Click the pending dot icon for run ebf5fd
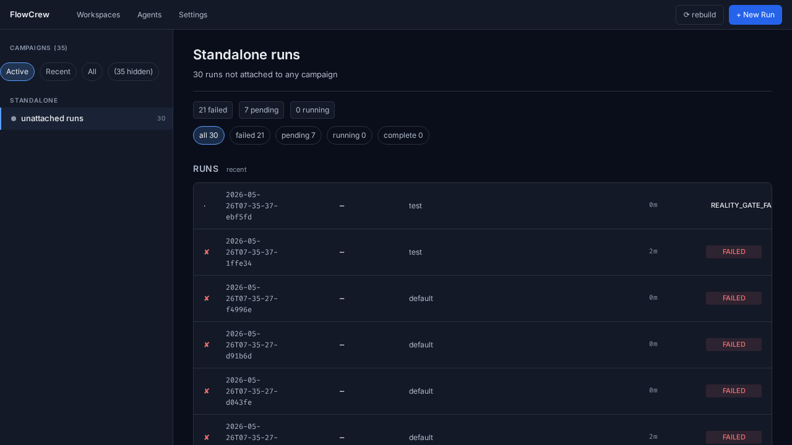The width and height of the screenshot is (792, 445). point(205,206)
